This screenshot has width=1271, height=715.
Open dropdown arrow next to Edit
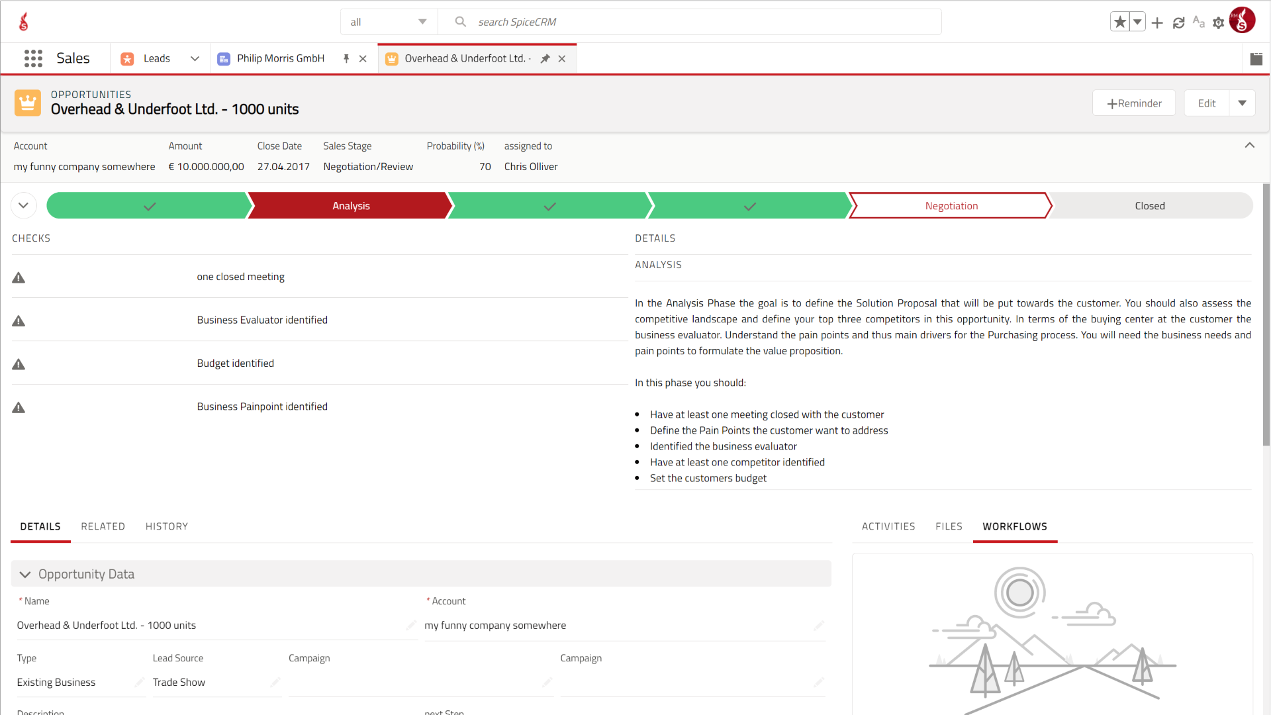[x=1242, y=103]
